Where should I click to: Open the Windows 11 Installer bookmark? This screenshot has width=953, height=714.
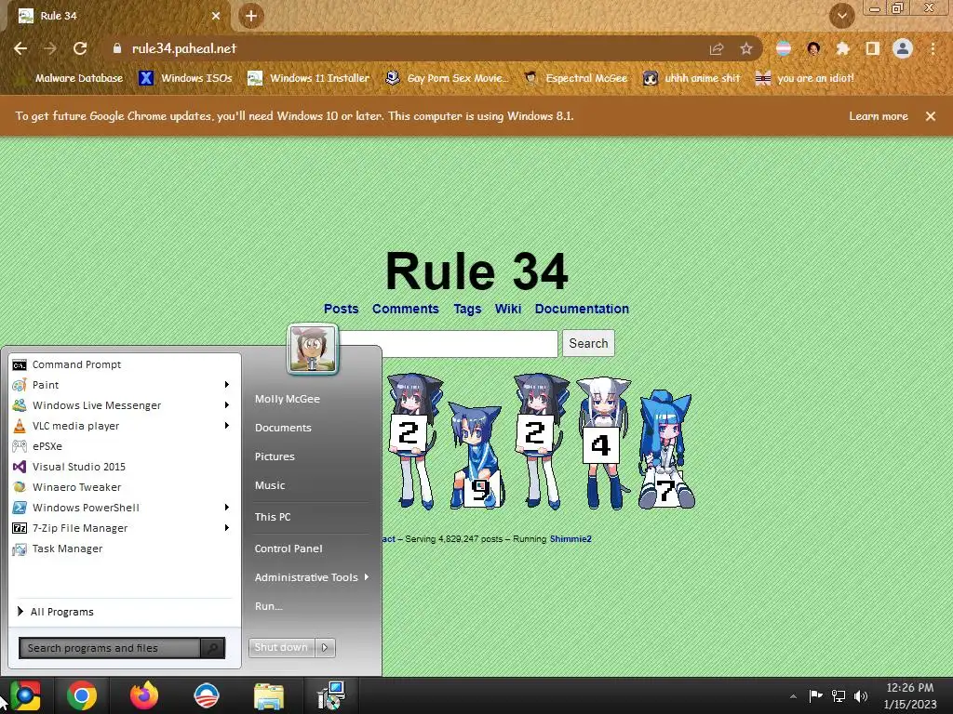pos(309,78)
